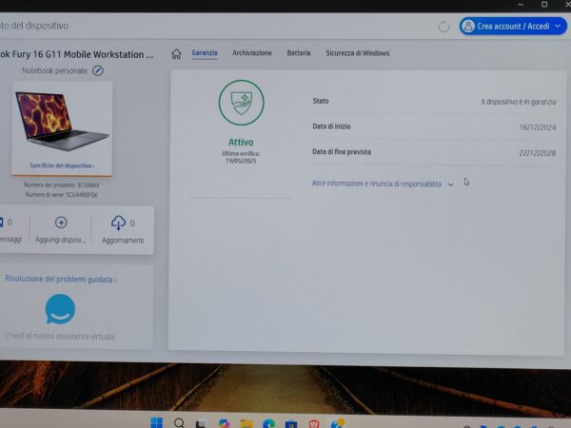Click the 'Data di fine prevista' label
The height and width of the screenshot is (428, 571).
tap(342, 152)
